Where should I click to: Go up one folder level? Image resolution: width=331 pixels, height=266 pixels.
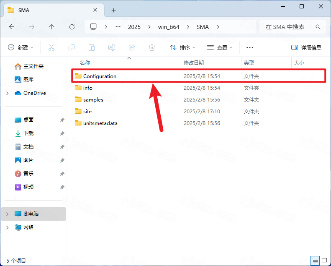(52, 27)
